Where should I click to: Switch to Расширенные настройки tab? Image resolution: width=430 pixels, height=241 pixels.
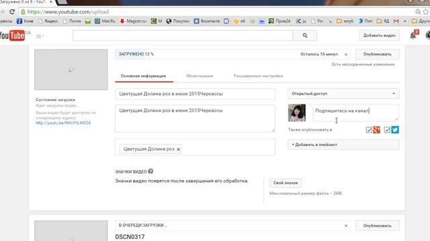[258, 76]
